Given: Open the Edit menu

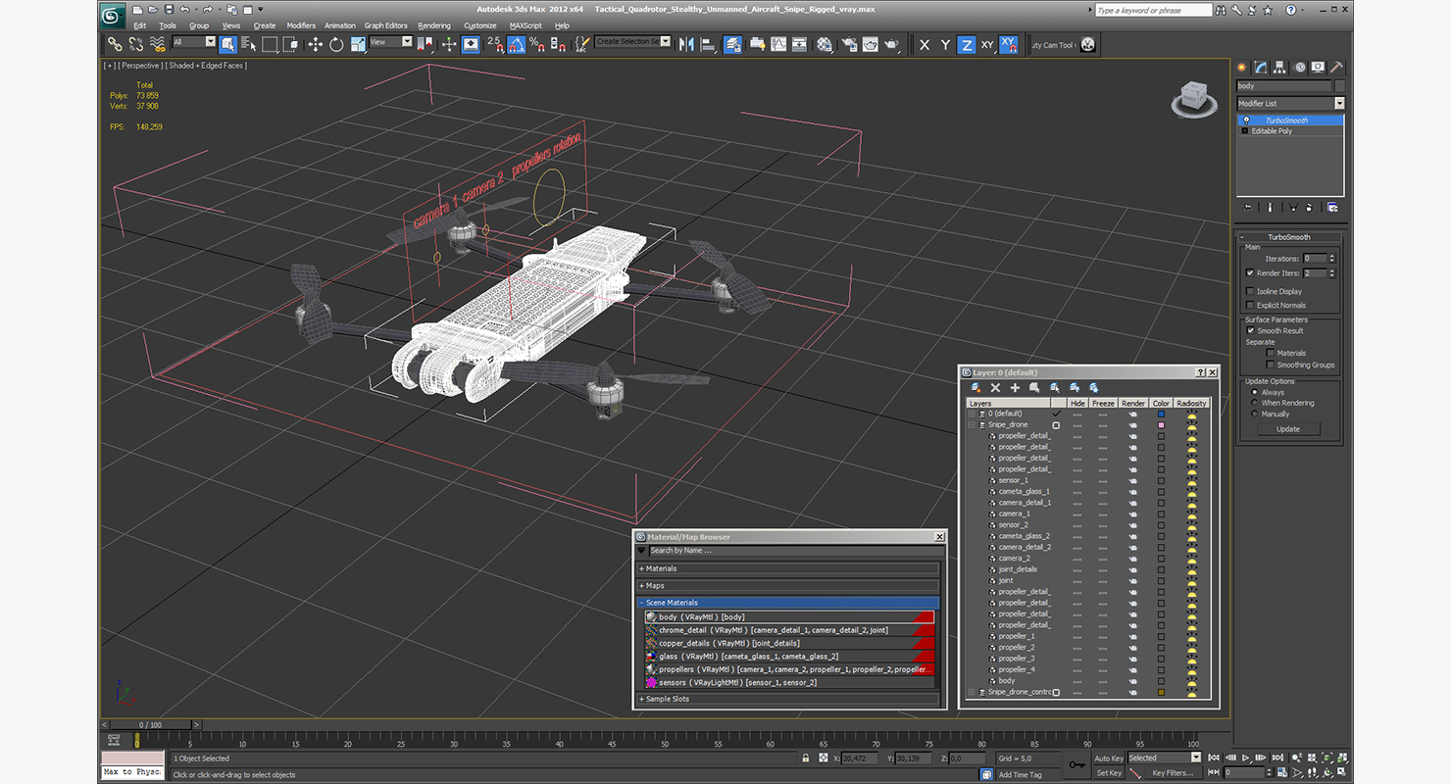Looking at the screenshot, I should coord(140,25).
